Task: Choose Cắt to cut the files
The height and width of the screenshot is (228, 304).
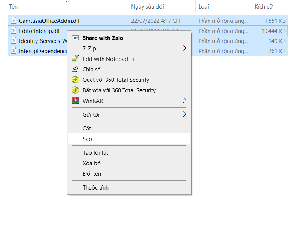Action: click(86, 128)
